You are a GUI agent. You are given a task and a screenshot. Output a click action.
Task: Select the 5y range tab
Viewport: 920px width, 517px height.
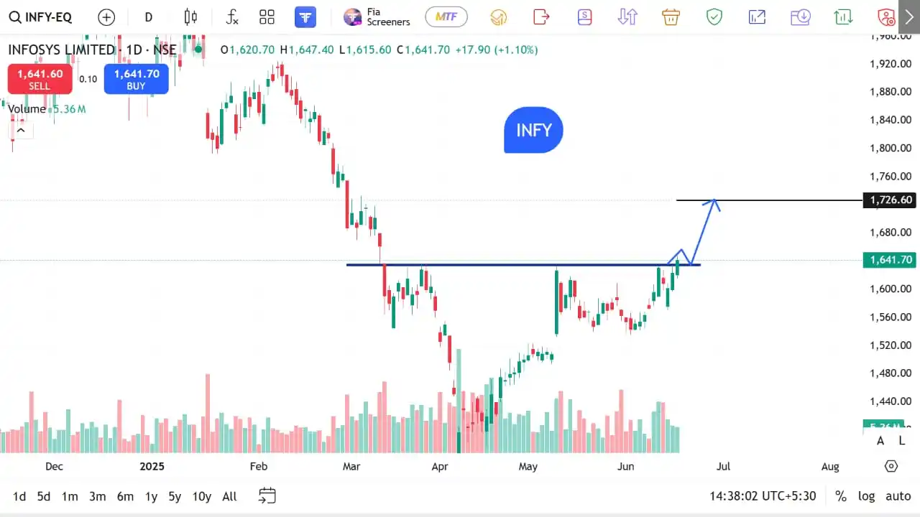click(x=175, y=496)
